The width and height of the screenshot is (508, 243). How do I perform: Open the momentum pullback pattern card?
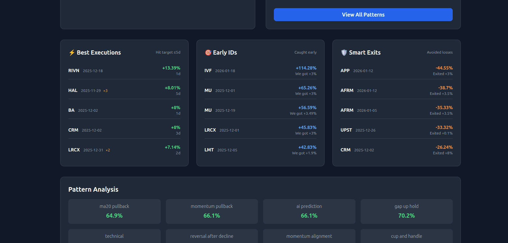point(212,211)
